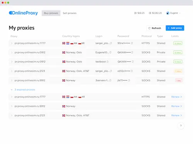
Task: Expand the expired 7777 proxy row
Action: click(x=12, y=97)
